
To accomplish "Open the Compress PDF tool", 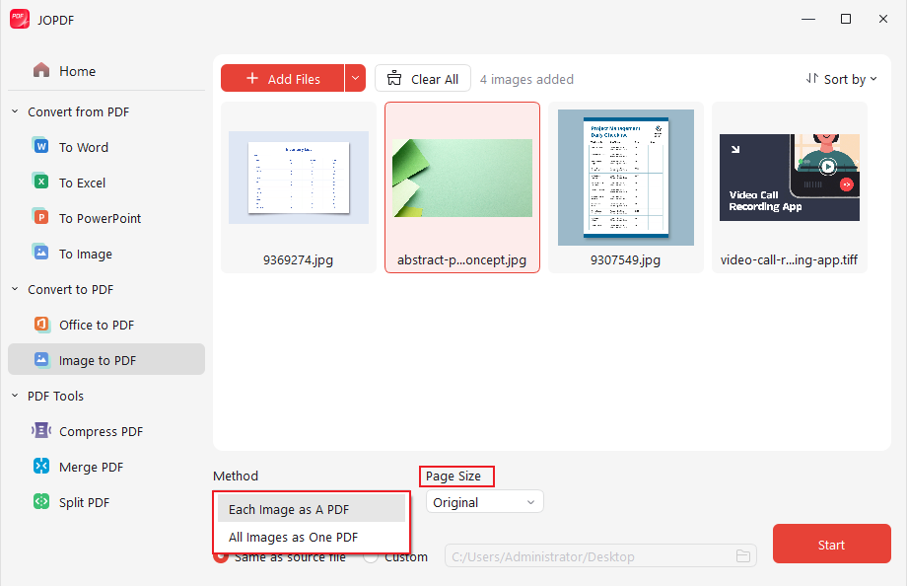I will (x=98, y=431).
